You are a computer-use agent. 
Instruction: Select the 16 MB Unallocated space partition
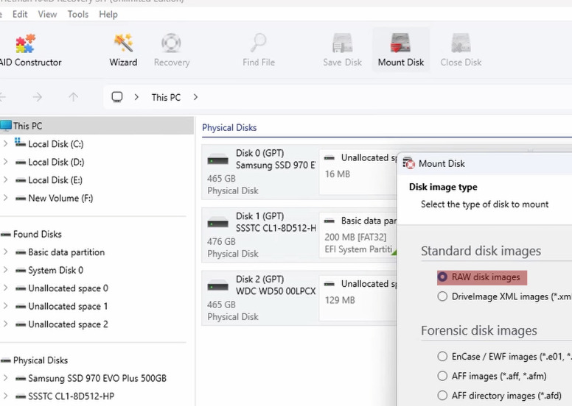tap(357, 172)
